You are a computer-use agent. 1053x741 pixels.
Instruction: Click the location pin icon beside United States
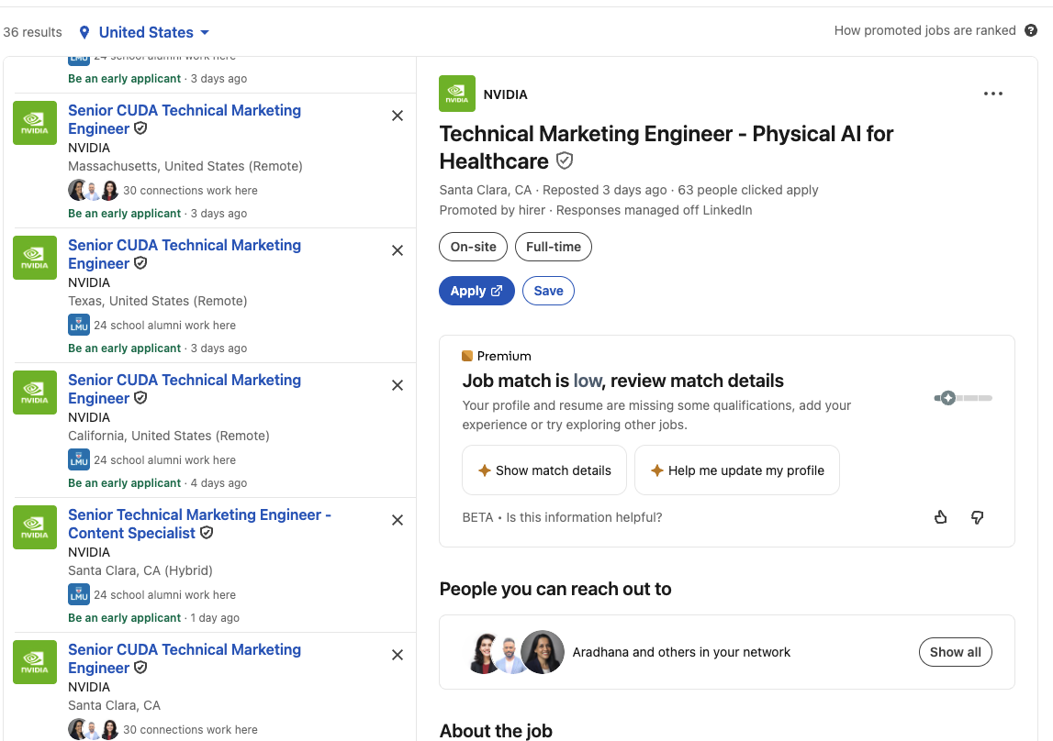click(84, 32)
